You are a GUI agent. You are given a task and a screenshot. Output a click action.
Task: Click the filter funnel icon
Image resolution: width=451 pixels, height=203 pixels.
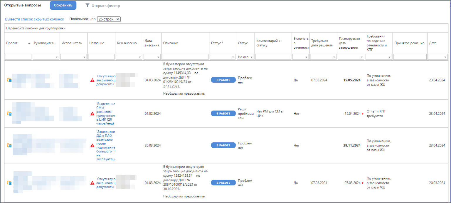pos(87,6)
